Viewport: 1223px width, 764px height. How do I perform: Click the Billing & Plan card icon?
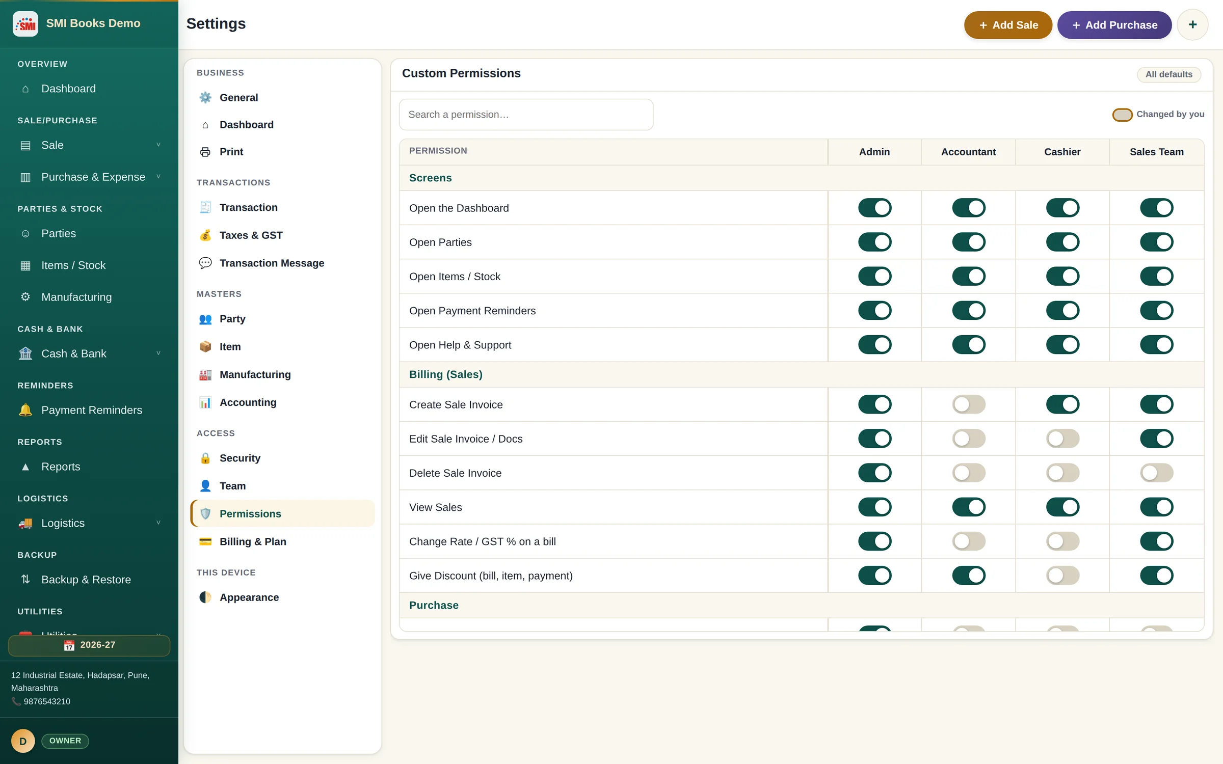(205, 541)
